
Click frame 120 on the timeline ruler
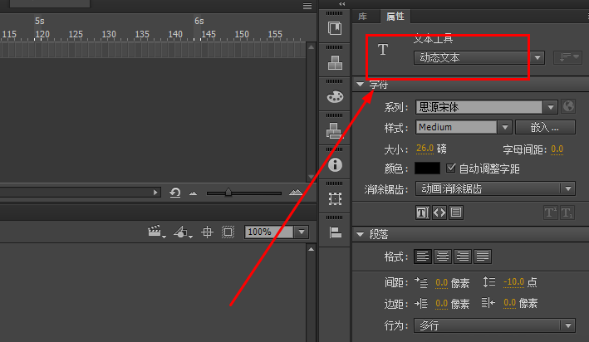[42, 35]
